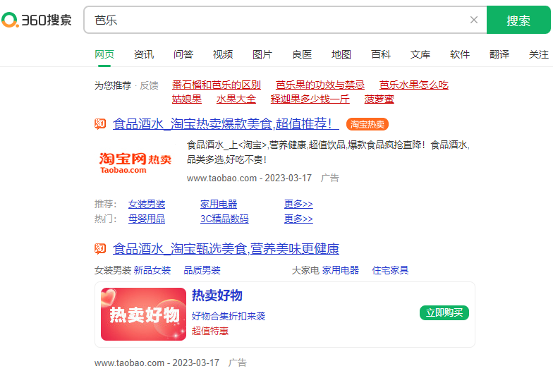The image size is (553, 371).
Task: Click the www.taobao.com URL under 热卖好物 card
Action: point(130,363)
